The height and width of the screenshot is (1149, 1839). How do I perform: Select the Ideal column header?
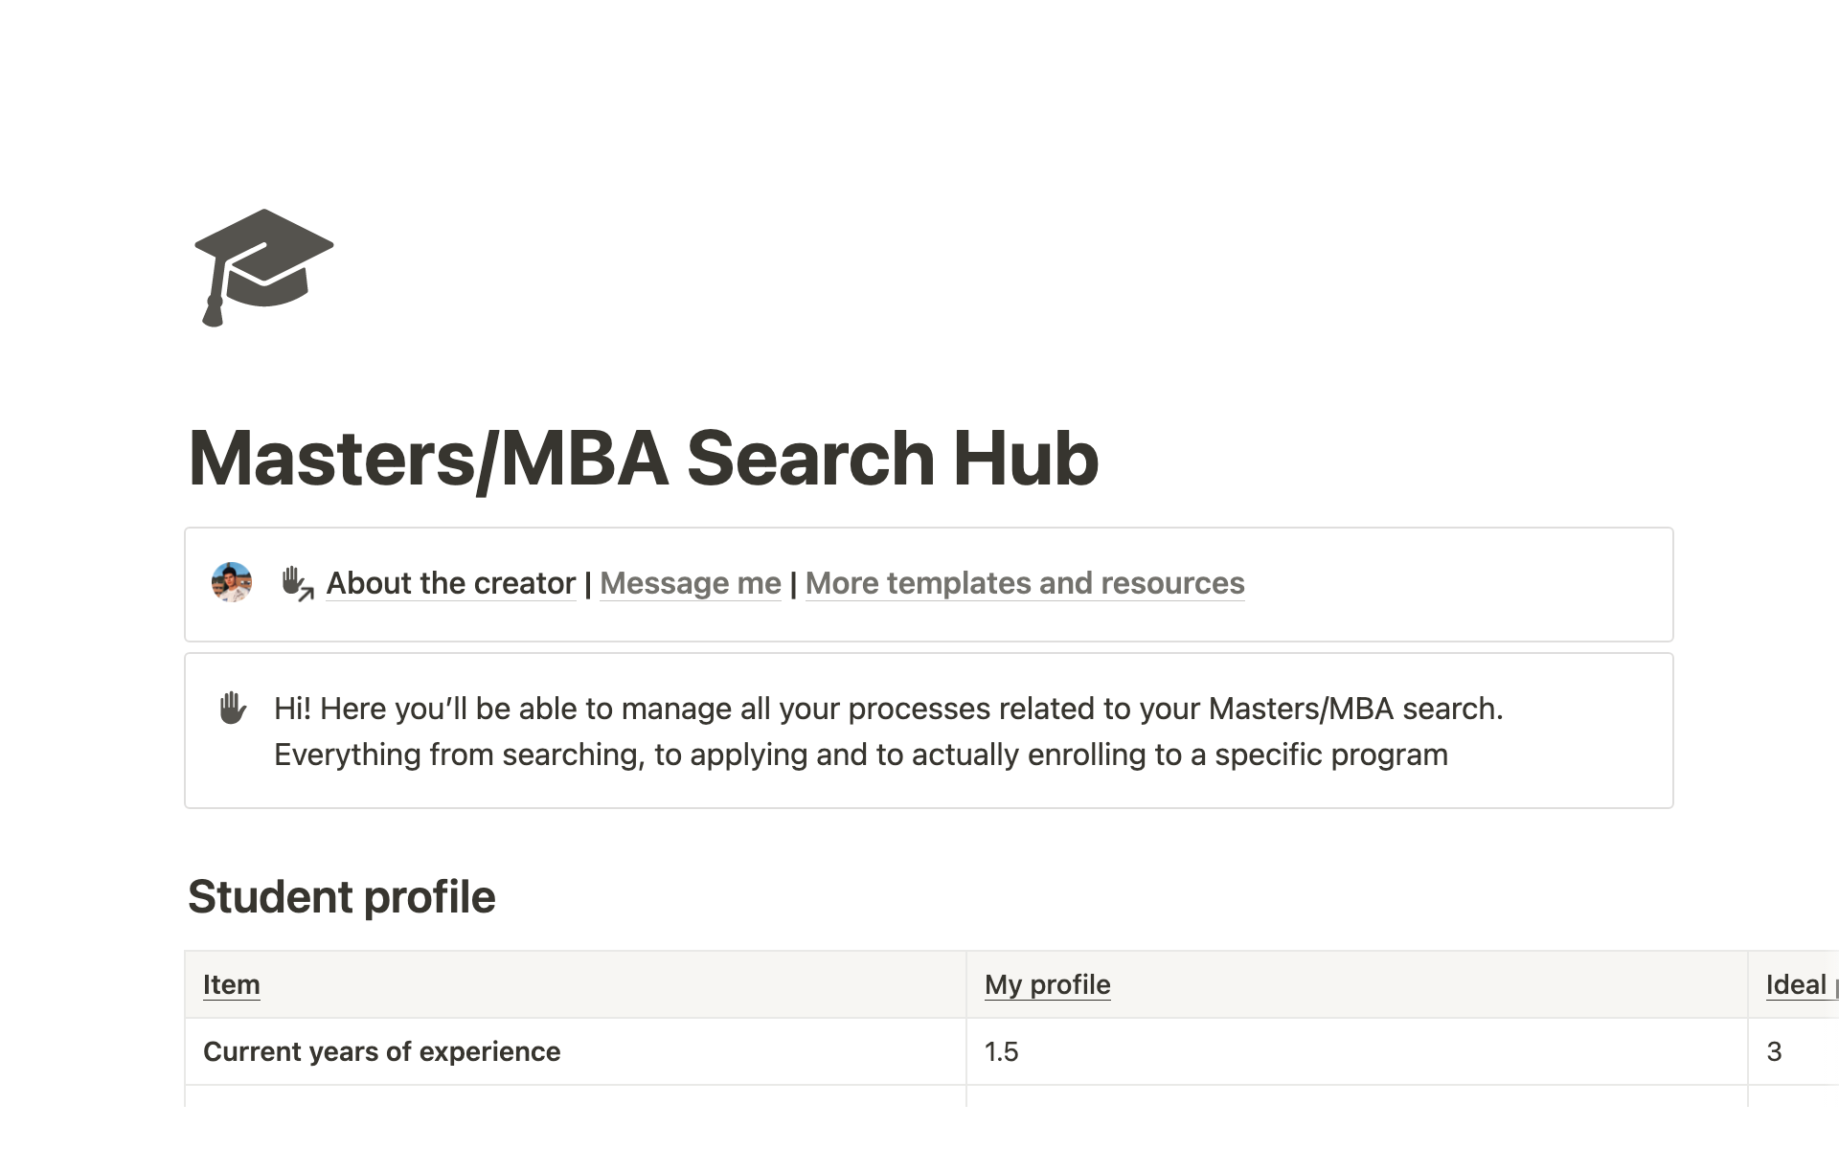[1796, 984]
